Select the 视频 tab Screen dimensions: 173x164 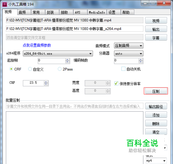[x=10, y=12]
